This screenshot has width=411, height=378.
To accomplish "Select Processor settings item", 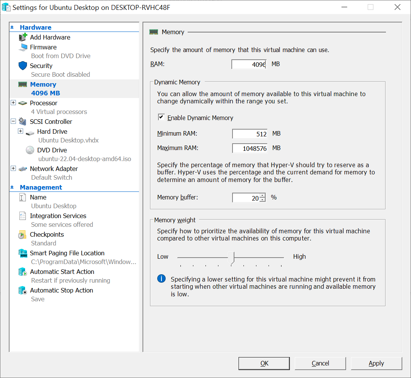I will [x=44, y=103].
